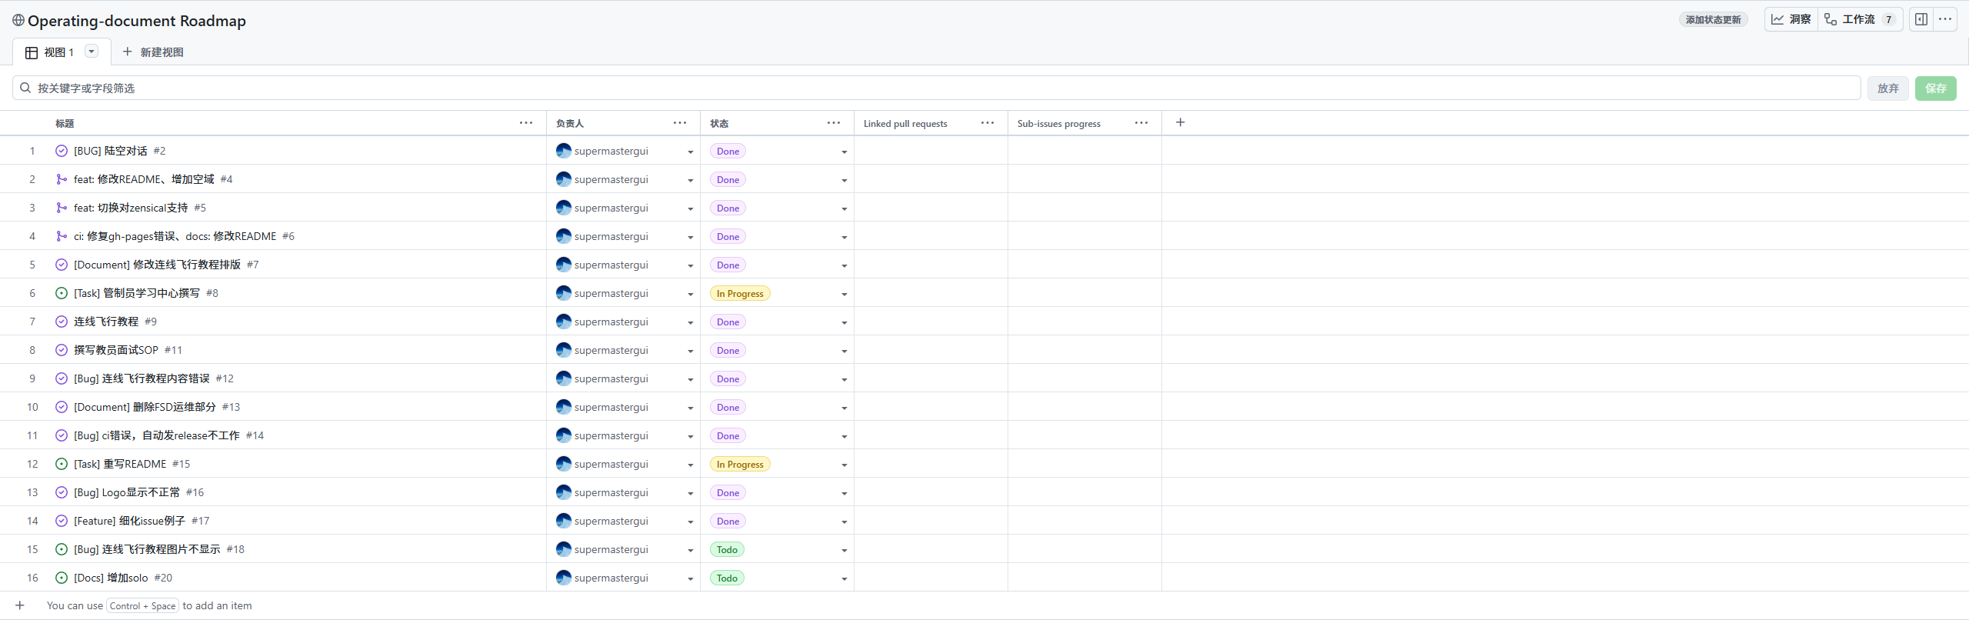Expand status dropdown for issue #8
The width and height of the screenshot is (1969, 620).
click(844, 294)
